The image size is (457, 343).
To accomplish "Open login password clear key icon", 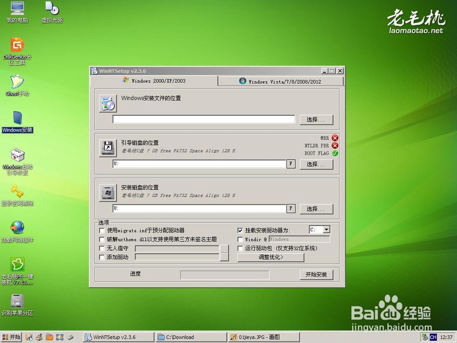I will [17, 195].
